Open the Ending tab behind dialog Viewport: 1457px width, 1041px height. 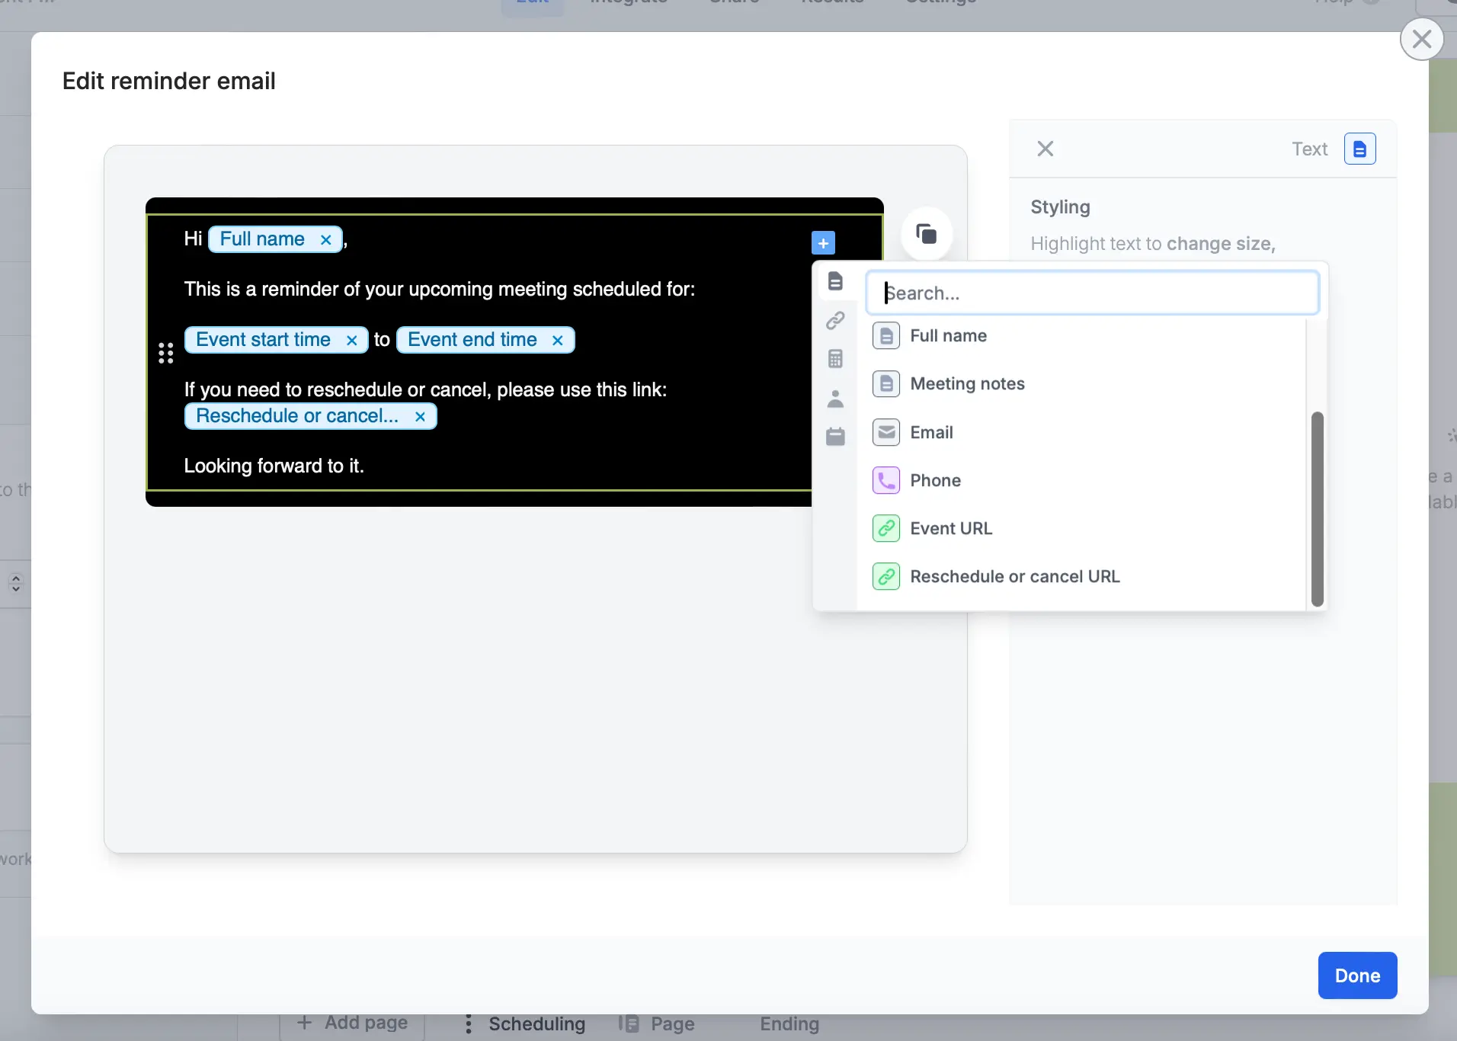(x=789, y=1023)
